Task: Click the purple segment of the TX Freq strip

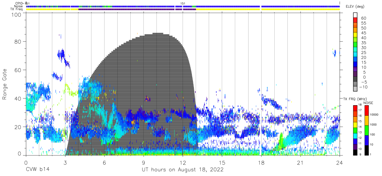Action: tap(137, 9)
